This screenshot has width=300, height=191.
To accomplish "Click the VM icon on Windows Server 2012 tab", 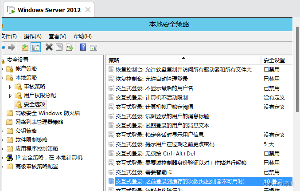I will click(11, 10).
